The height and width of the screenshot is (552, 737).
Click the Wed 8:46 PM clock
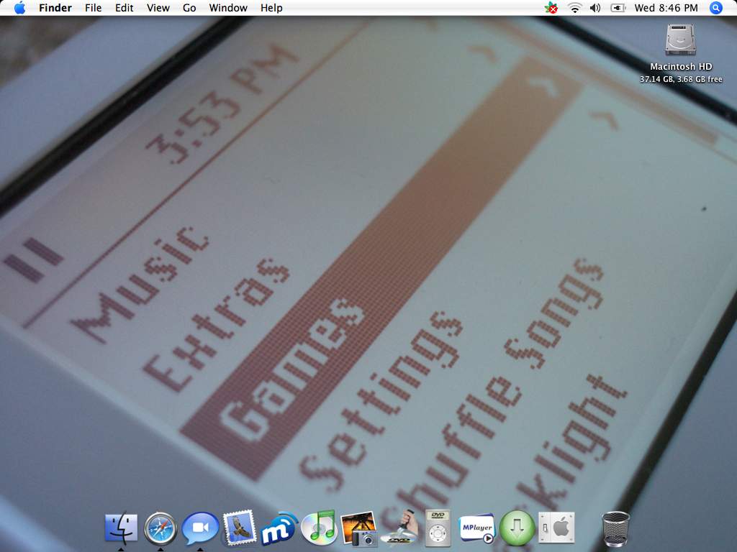tap(666, 8)
